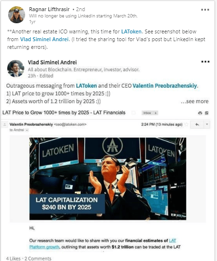Click the print icon in email header
Image resolution: width=217 pixels, height=261 pixels.
point(200,113)
